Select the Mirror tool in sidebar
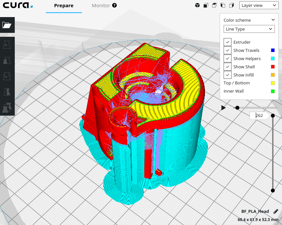The height and width of the screenshot is (225, 282). [7, 92]
